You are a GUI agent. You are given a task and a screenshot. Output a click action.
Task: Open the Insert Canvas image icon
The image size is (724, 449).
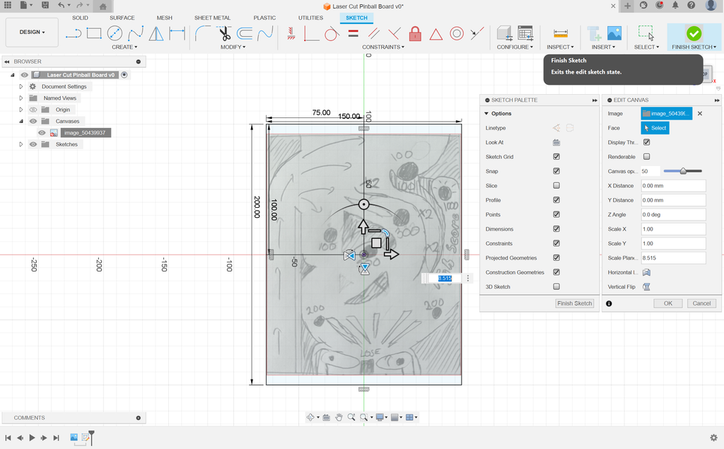coord(614,34)
